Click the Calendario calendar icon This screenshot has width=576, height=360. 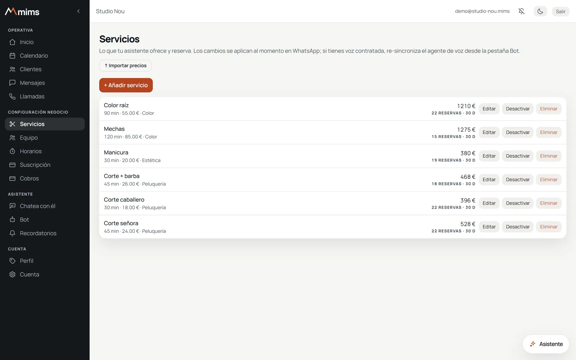coord(12,56)
